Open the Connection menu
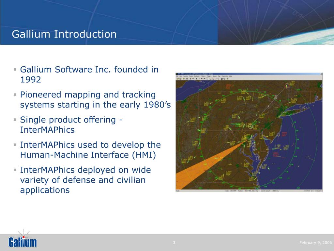Screen dimensions: 334x251 coord(225,76)
